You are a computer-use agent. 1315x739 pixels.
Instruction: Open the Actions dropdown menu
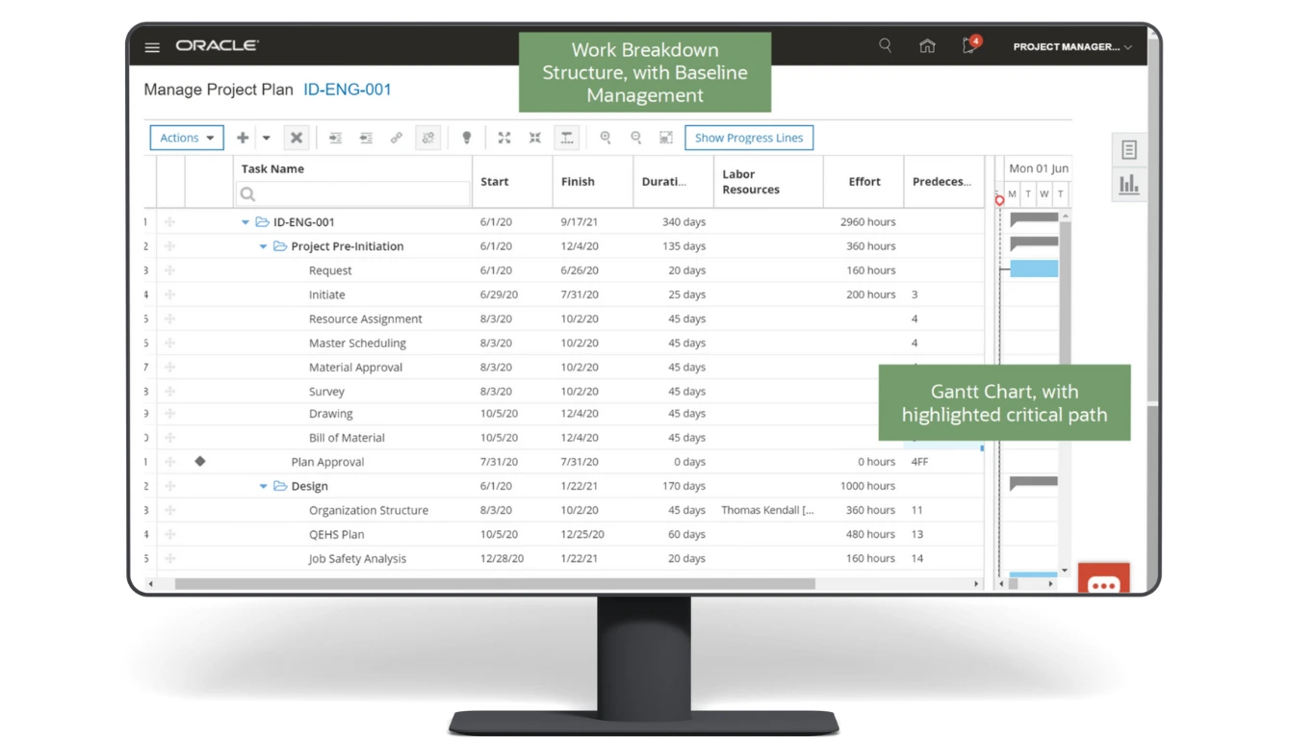pyautogui.click(x=187, y=138)
